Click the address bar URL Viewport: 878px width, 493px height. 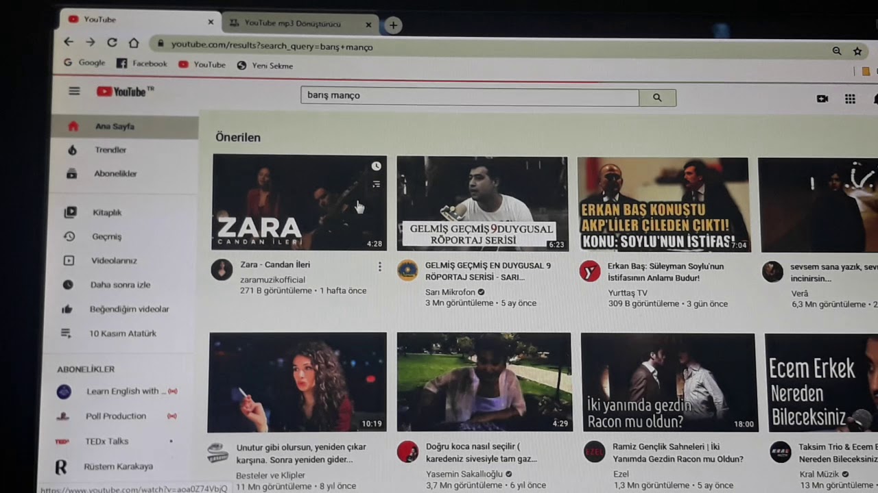pyautogui.click(x=272, y=46)
